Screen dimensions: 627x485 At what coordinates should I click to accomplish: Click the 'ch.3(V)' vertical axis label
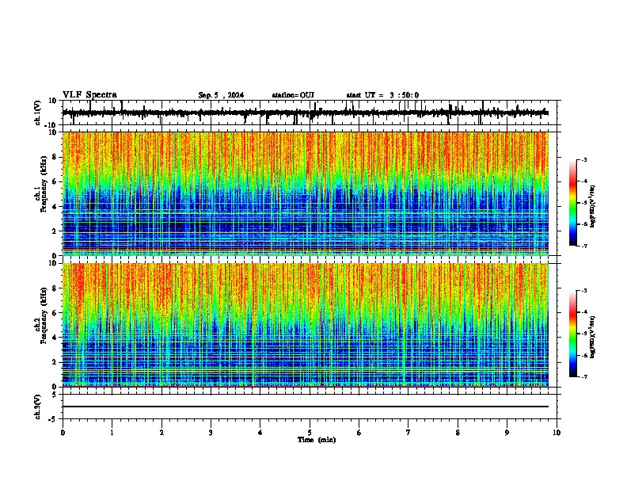(38, 407)
